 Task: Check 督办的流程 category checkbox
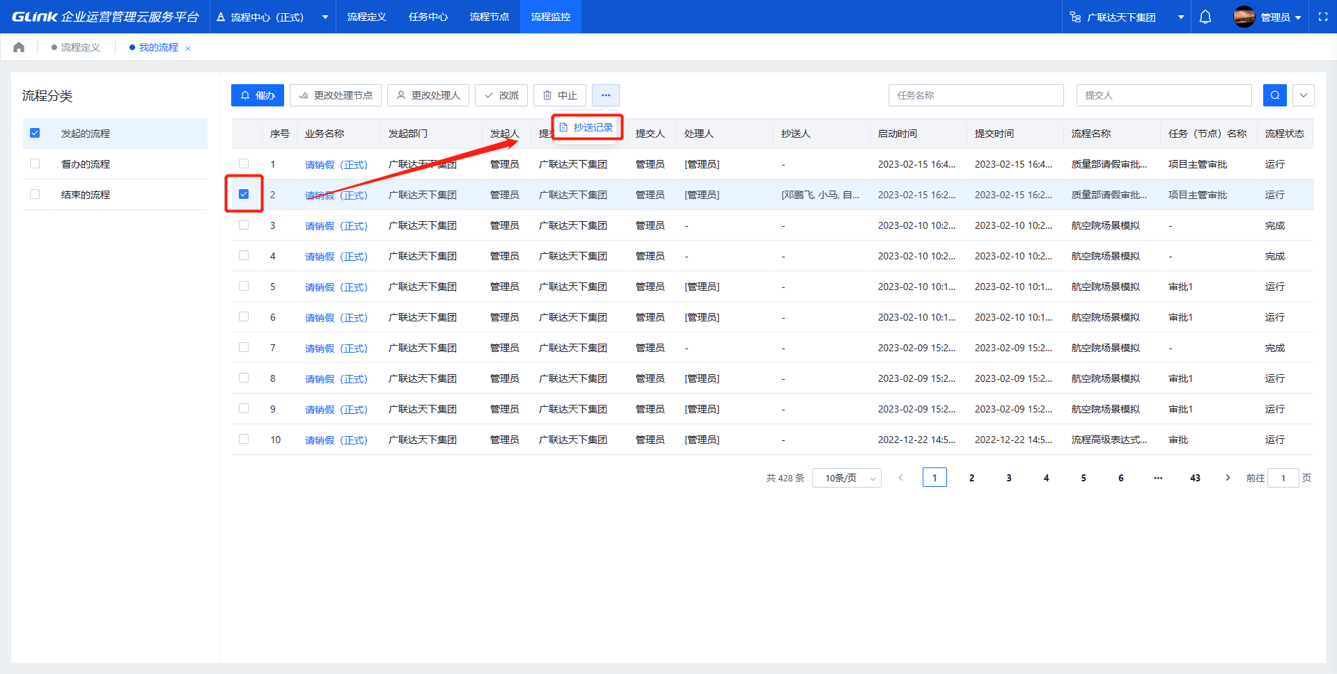(35, 163)
